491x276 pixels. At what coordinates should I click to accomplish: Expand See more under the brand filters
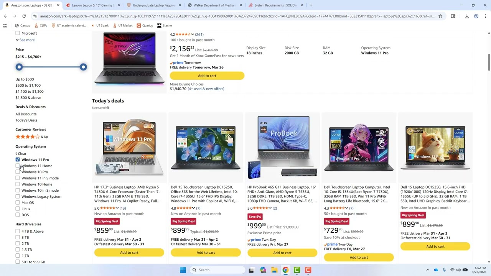pos(25,40)
